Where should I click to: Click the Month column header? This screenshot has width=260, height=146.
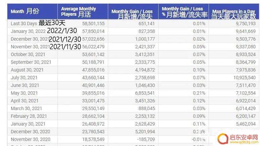[x=32, y=11]
